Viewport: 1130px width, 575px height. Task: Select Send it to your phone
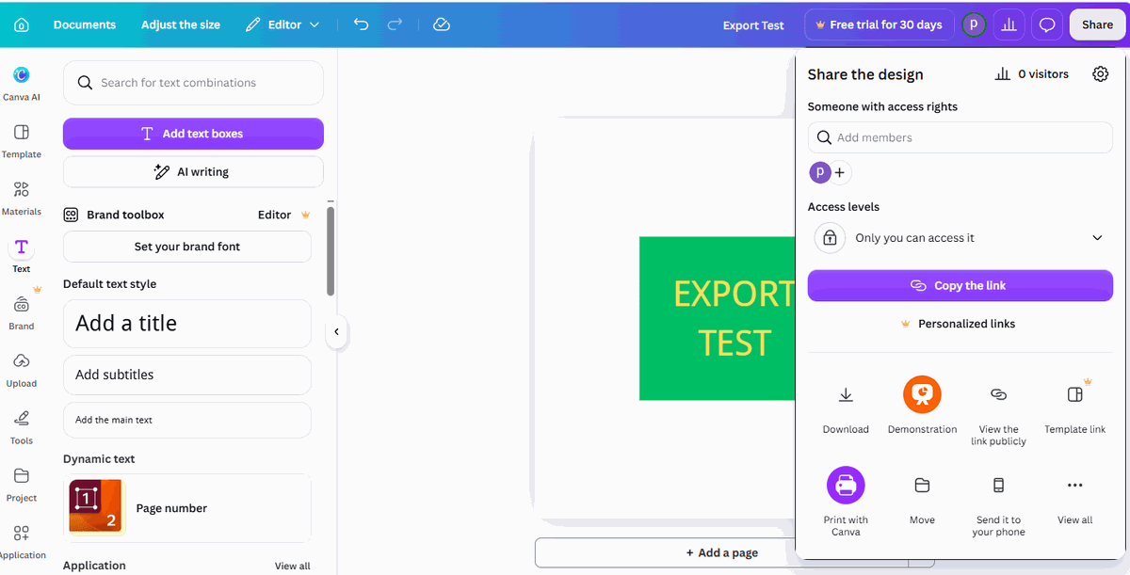click(998, 503)
